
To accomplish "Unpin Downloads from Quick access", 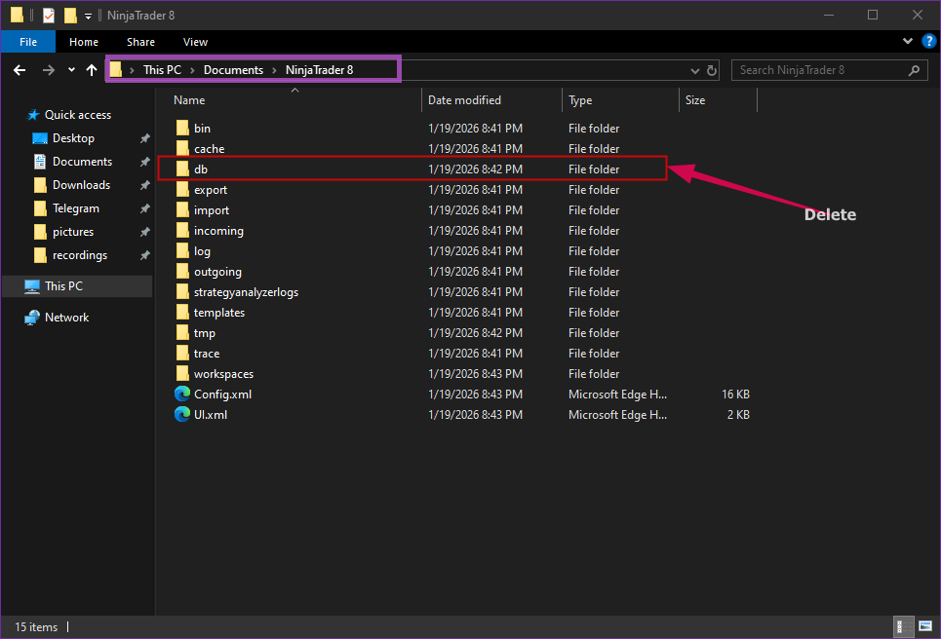I will pyautogui.click(x=144, y=185).
